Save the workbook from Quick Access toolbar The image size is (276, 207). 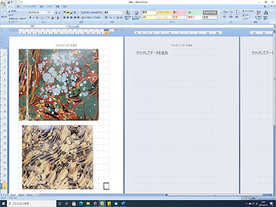(9, 2)
